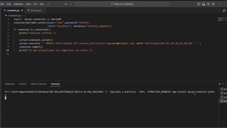The width and height of the screenshot is (227, 128).
Task: Close the conexion.py tab
Action: pos(22,10)
